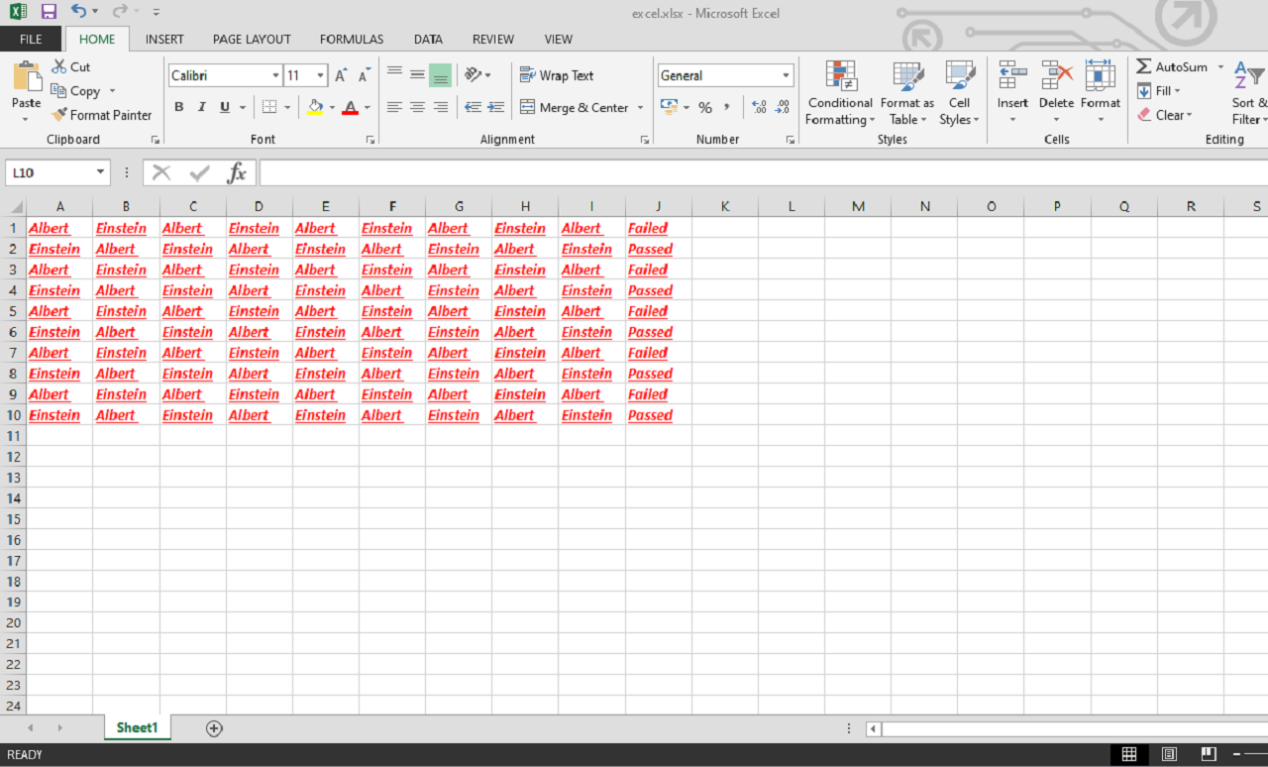Select the Sheet1 tab

tap(137, 728)
